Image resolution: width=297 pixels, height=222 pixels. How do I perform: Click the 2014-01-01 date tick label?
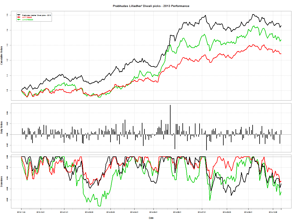(64, 212)
